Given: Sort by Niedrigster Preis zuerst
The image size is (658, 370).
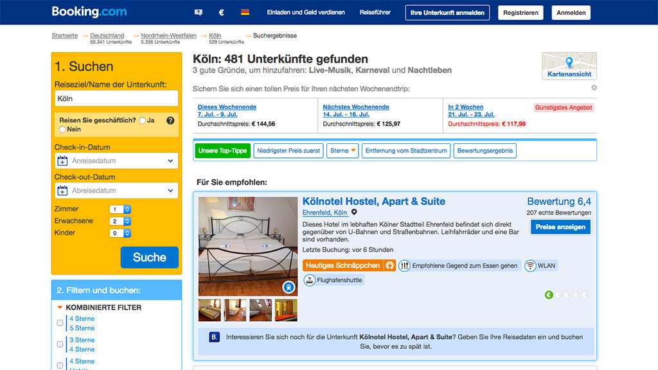Looking at the screenshot, I should [x=289, y=151].
